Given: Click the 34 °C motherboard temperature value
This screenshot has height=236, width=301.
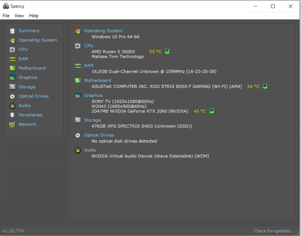Looking at the screenshot, I should pyautogui.click(x=253, y=86).
